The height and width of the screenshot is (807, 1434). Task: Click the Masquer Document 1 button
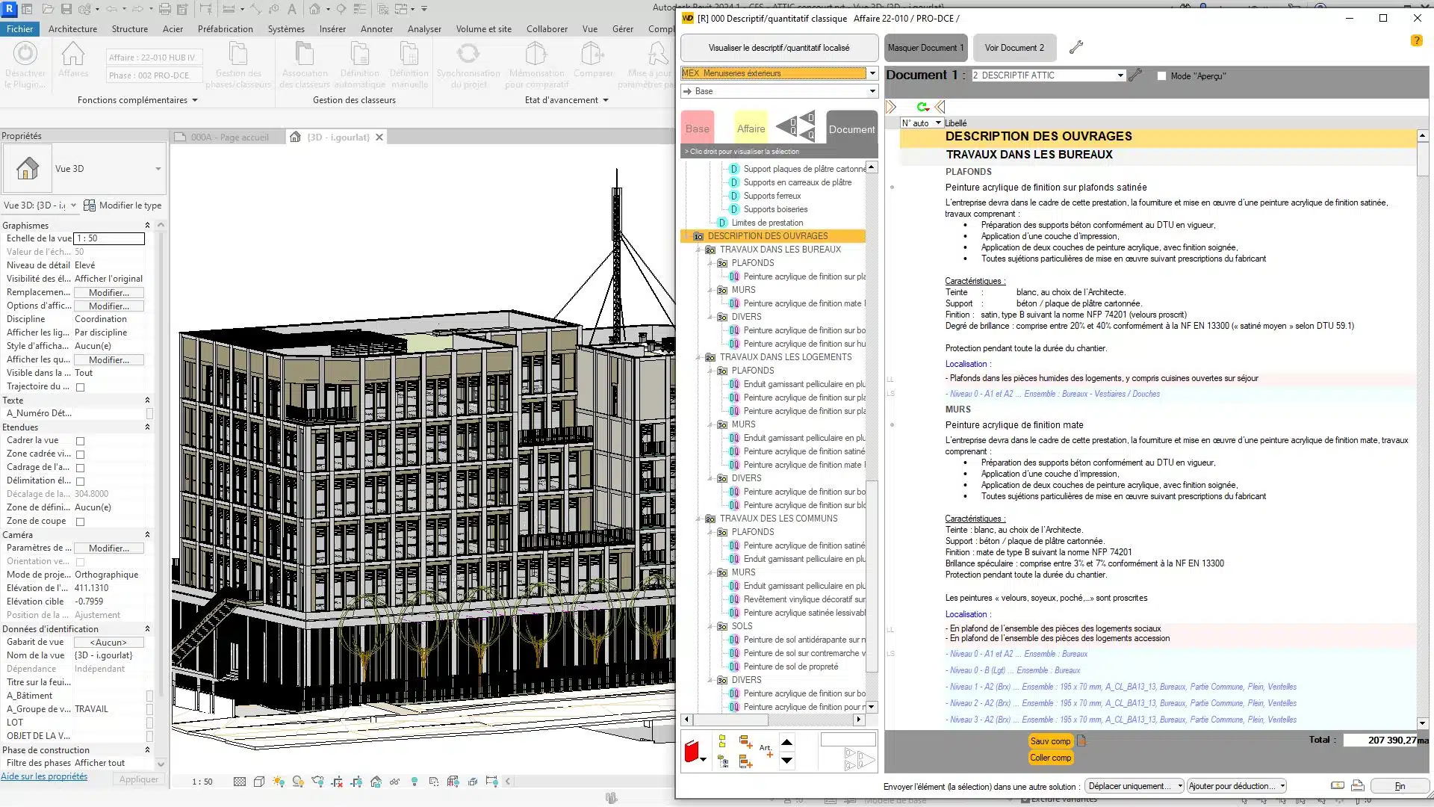[x=926, y=48]
